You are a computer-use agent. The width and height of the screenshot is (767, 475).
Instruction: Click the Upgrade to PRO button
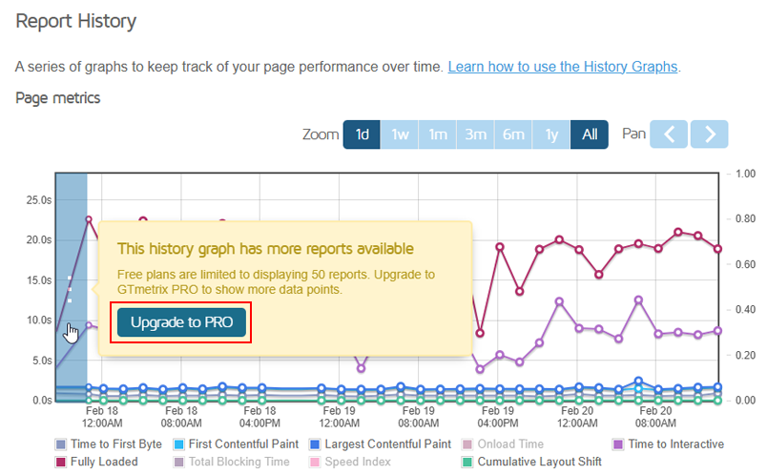pos(181,322)
